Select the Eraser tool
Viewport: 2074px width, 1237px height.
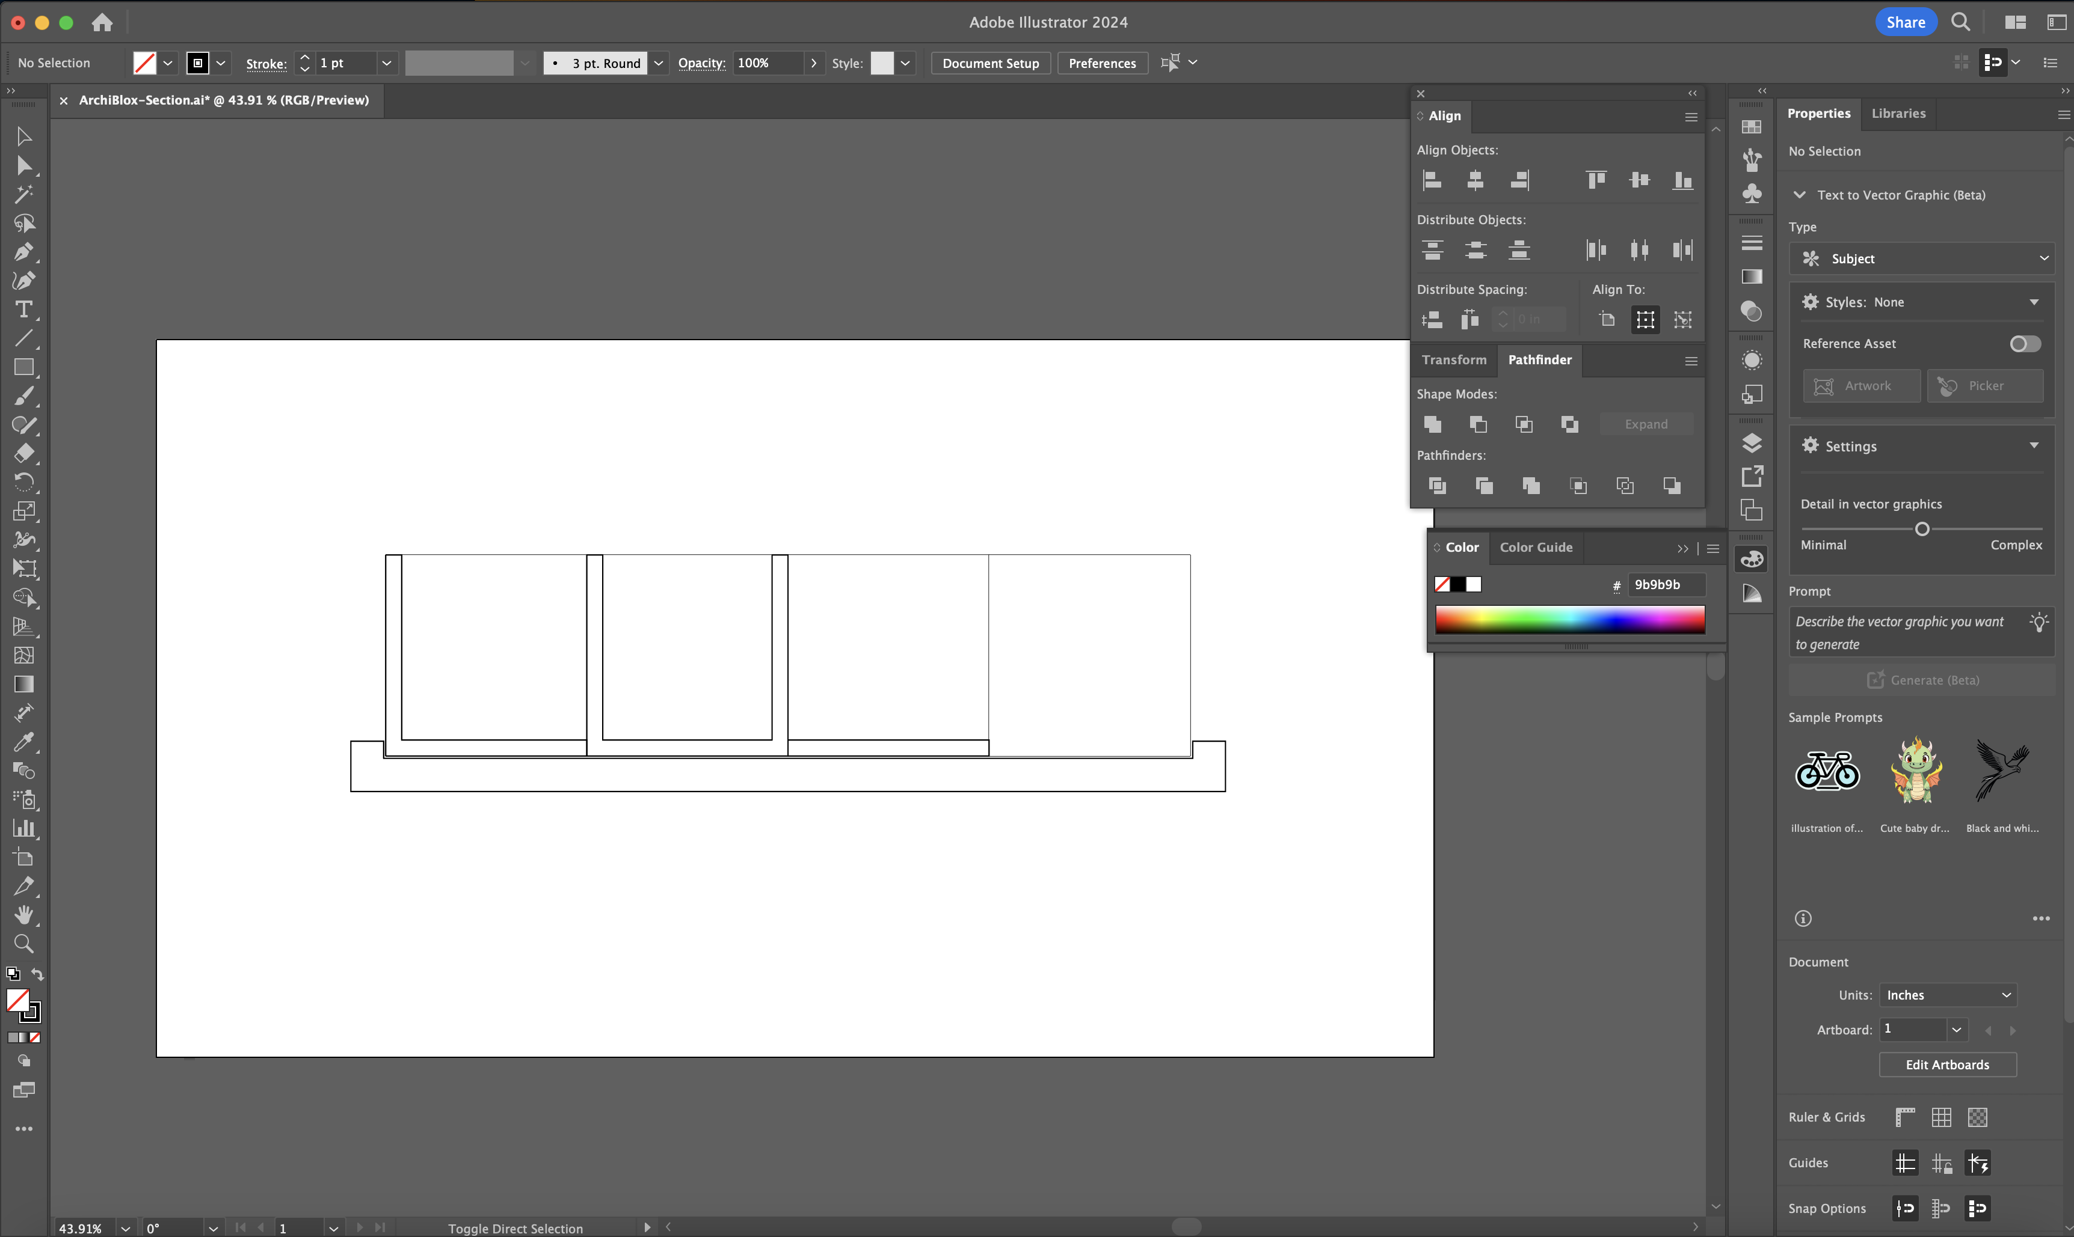point(23,453)
